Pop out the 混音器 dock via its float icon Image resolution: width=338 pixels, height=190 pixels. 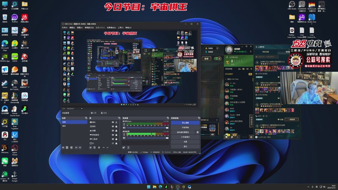[x=168, y=118]
